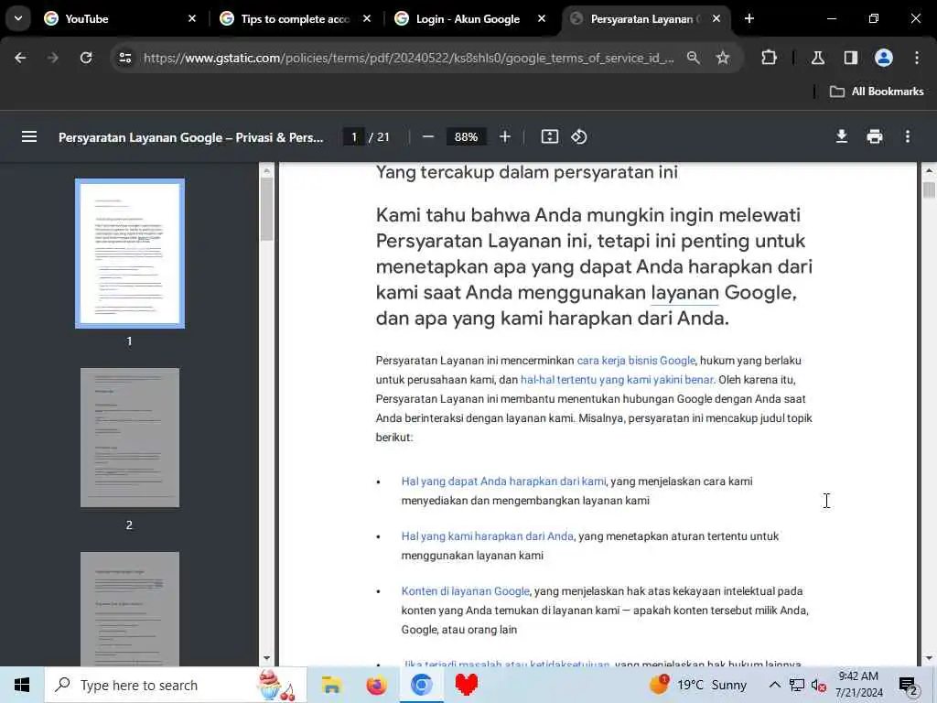
Task: Toggle the browser side panel
Action: 850,58
